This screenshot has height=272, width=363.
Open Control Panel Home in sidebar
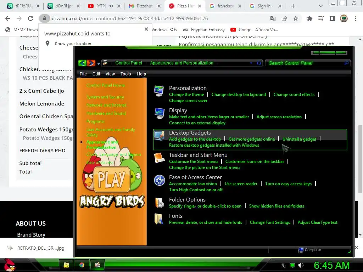pos(105,85)
